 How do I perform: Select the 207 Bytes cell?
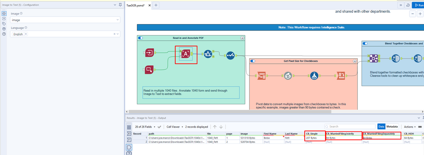[x=315, y=138]
